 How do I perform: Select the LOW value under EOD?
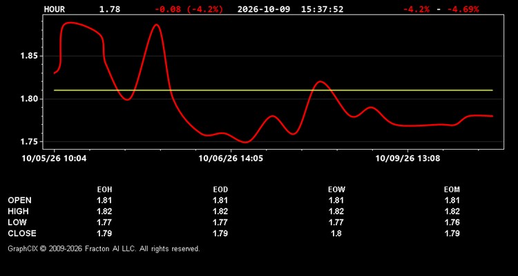[220, 222]
